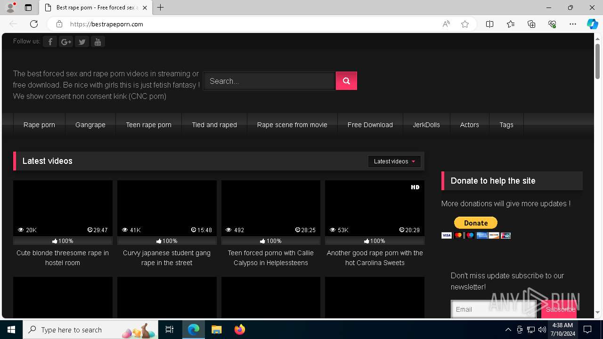
Task: Launch Firefox from the taskbar
Action: (x=240, y=330)
